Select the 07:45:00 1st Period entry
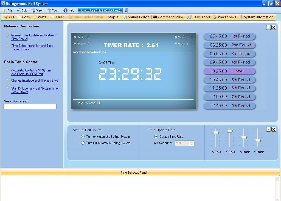This screenshot has height=201, width=281. (x=229, y=36)
